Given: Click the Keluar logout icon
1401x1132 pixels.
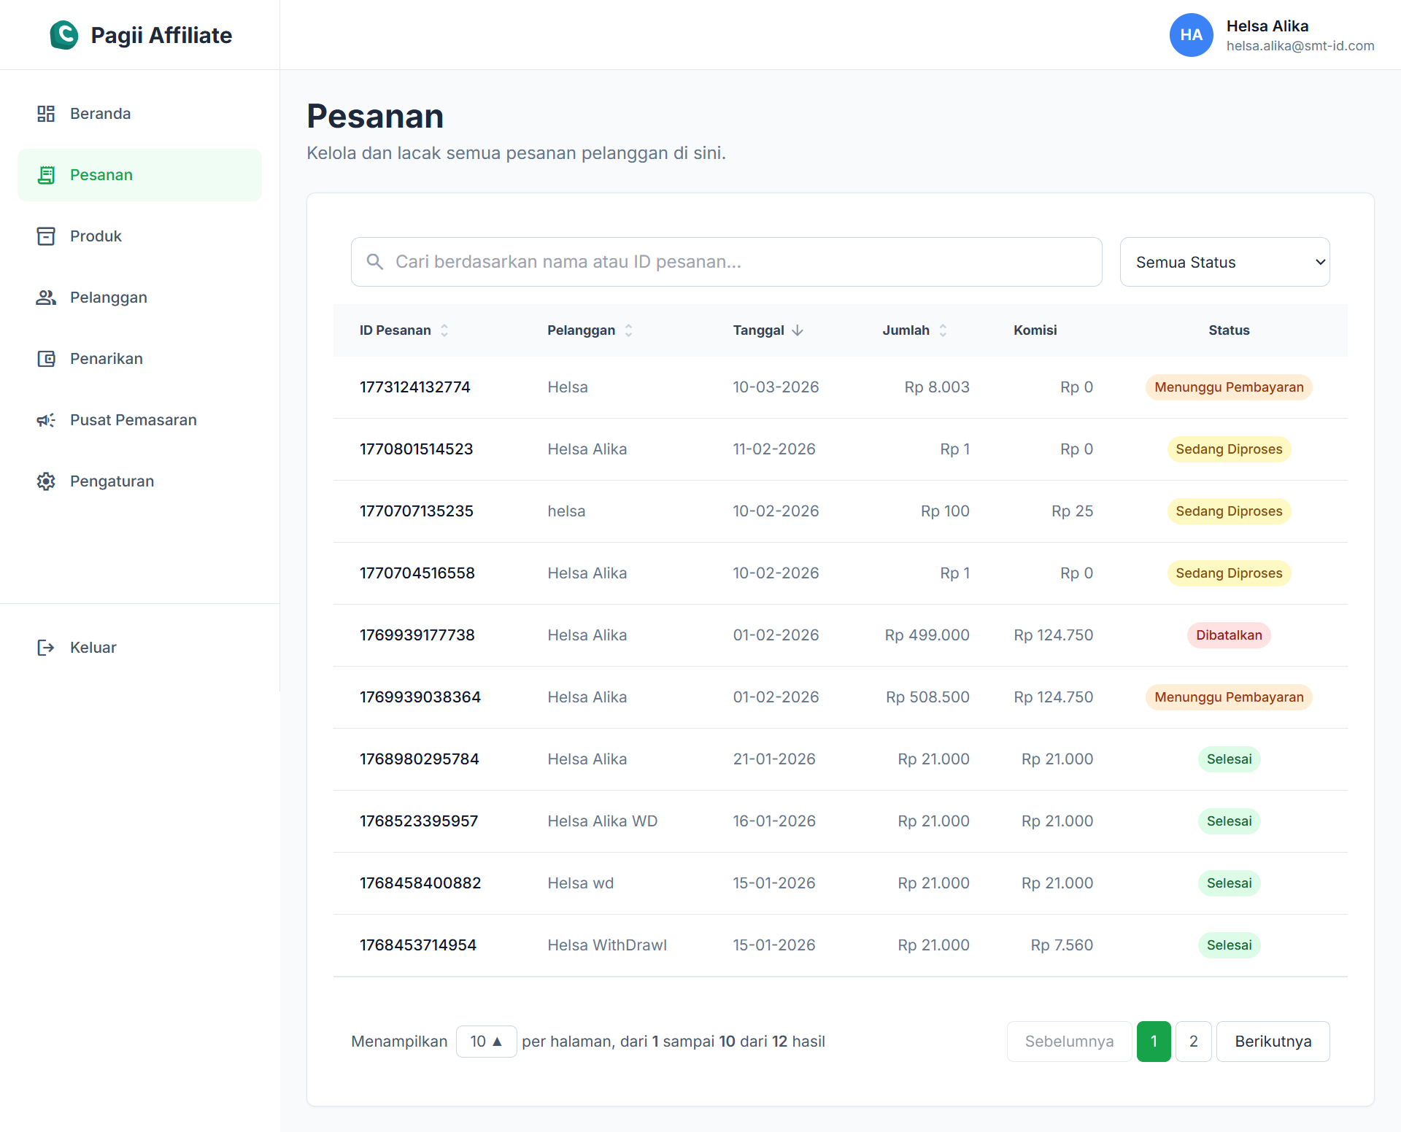Looking at the screenshot, I should coord(46,648).
